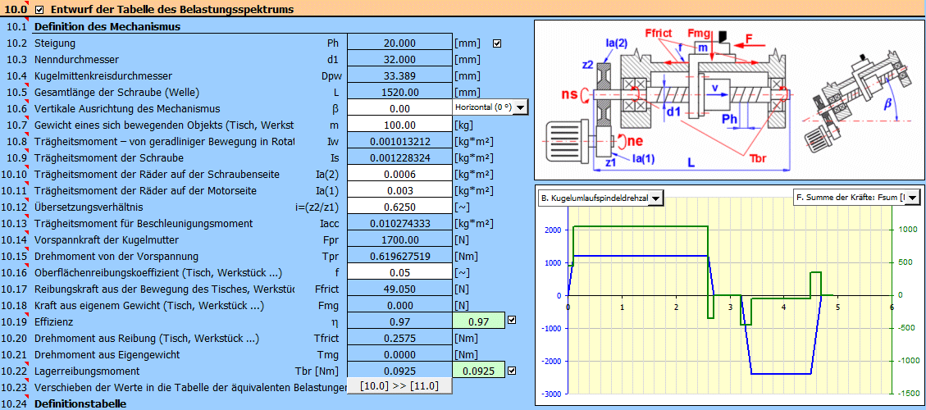Viewport: 926px width, 410px height.
Task: Select the friction coefficient f input cell
Action: [x=399, y=272]
